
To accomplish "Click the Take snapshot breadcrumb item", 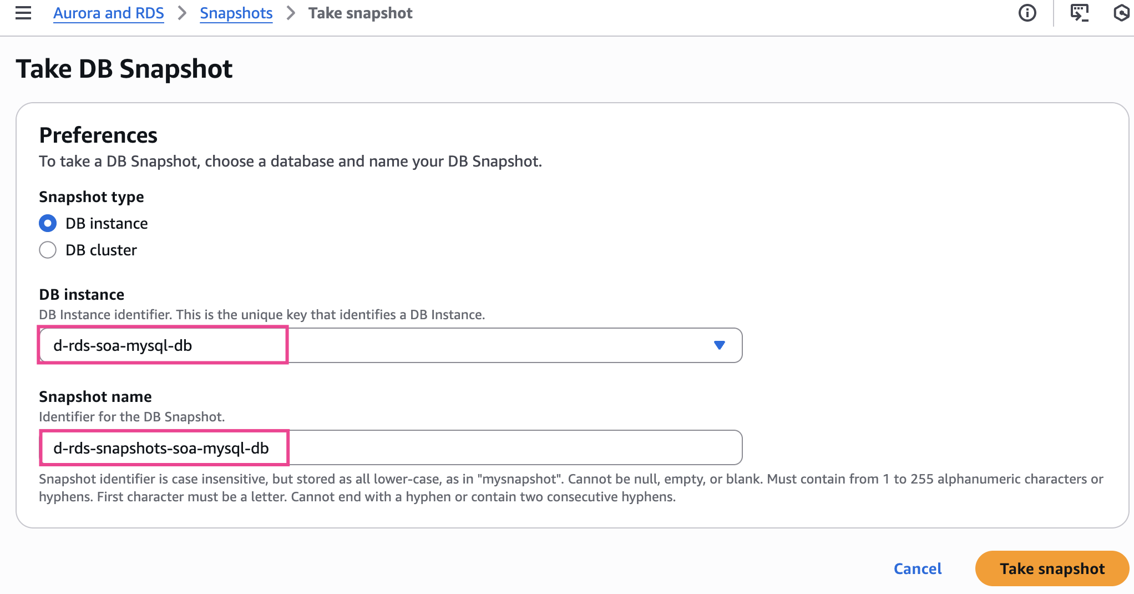I will point(360,13).
